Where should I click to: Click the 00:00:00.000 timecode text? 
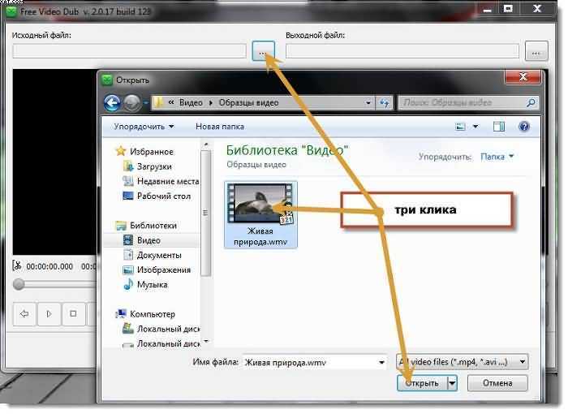[49, 266]
